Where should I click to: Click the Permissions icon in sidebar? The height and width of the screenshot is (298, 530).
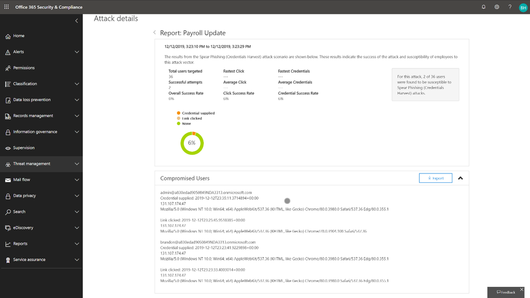pyautogui.click(x=8, y=68)
